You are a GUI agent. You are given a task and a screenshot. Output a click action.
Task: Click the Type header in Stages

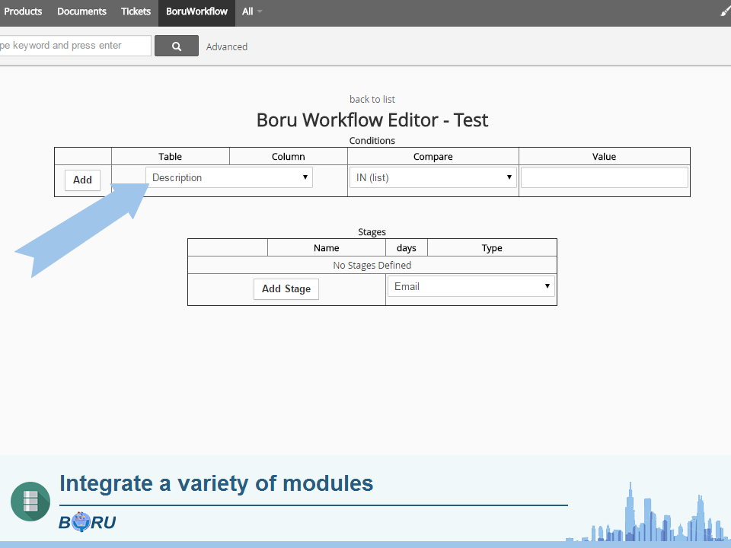point(492,248)
